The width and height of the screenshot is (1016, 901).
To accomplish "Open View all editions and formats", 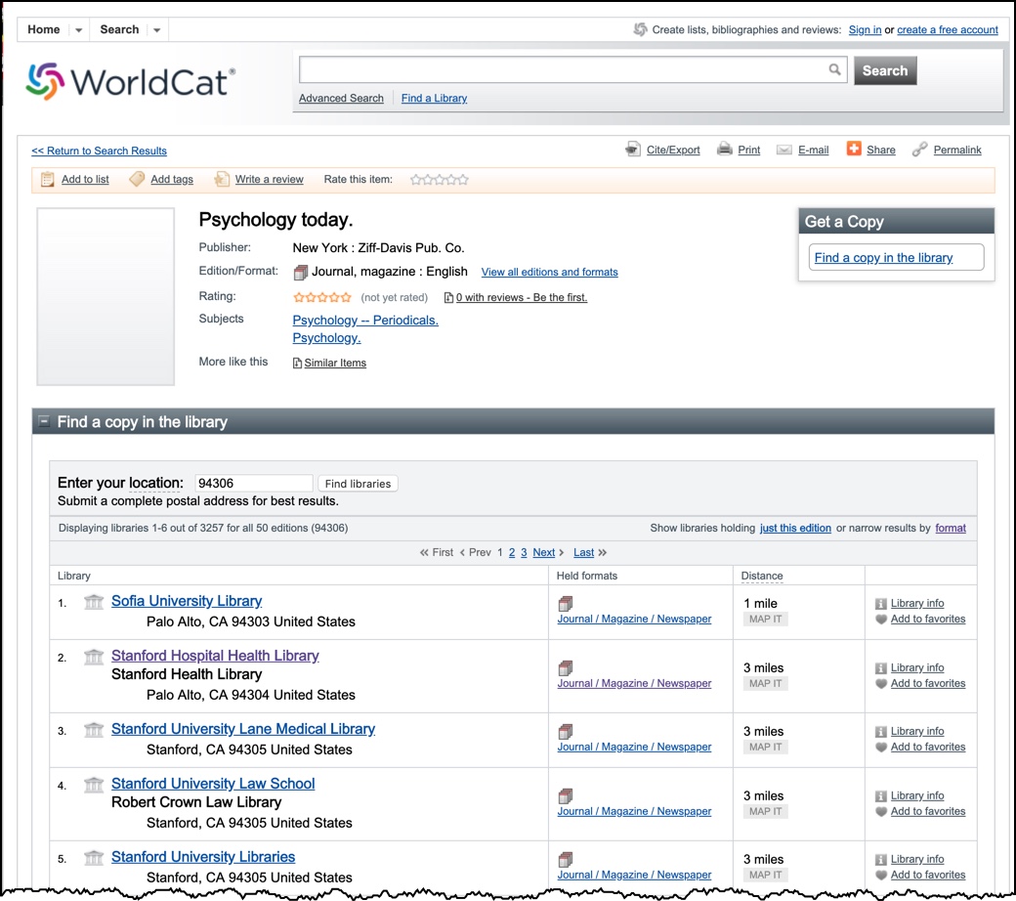I will point(549,273).
